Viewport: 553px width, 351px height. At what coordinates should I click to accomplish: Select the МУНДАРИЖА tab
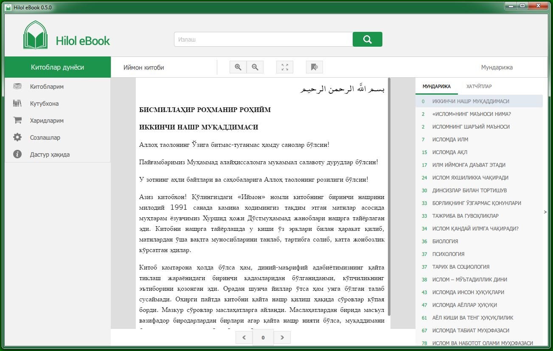click(x=437, y=87)
